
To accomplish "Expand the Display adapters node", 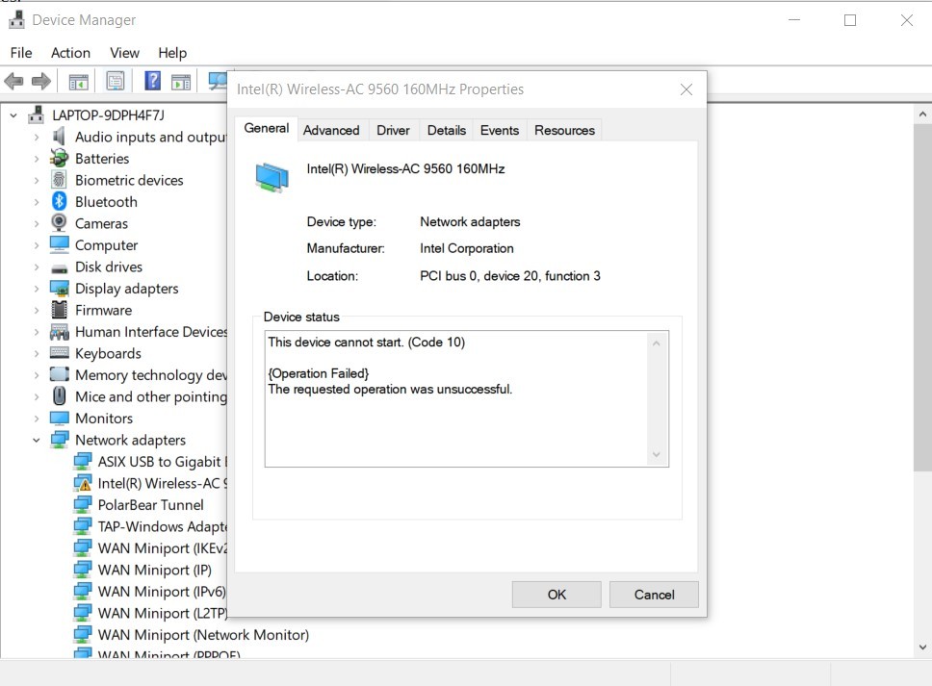I will (37, 289).
